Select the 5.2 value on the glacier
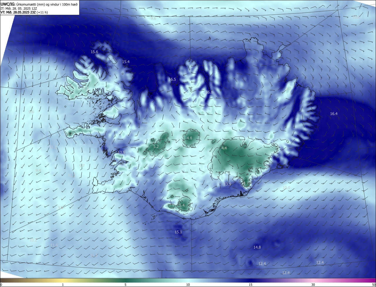The width and height of the screenshot is (376, 287). pyautogui.click(x=156, y=146)
